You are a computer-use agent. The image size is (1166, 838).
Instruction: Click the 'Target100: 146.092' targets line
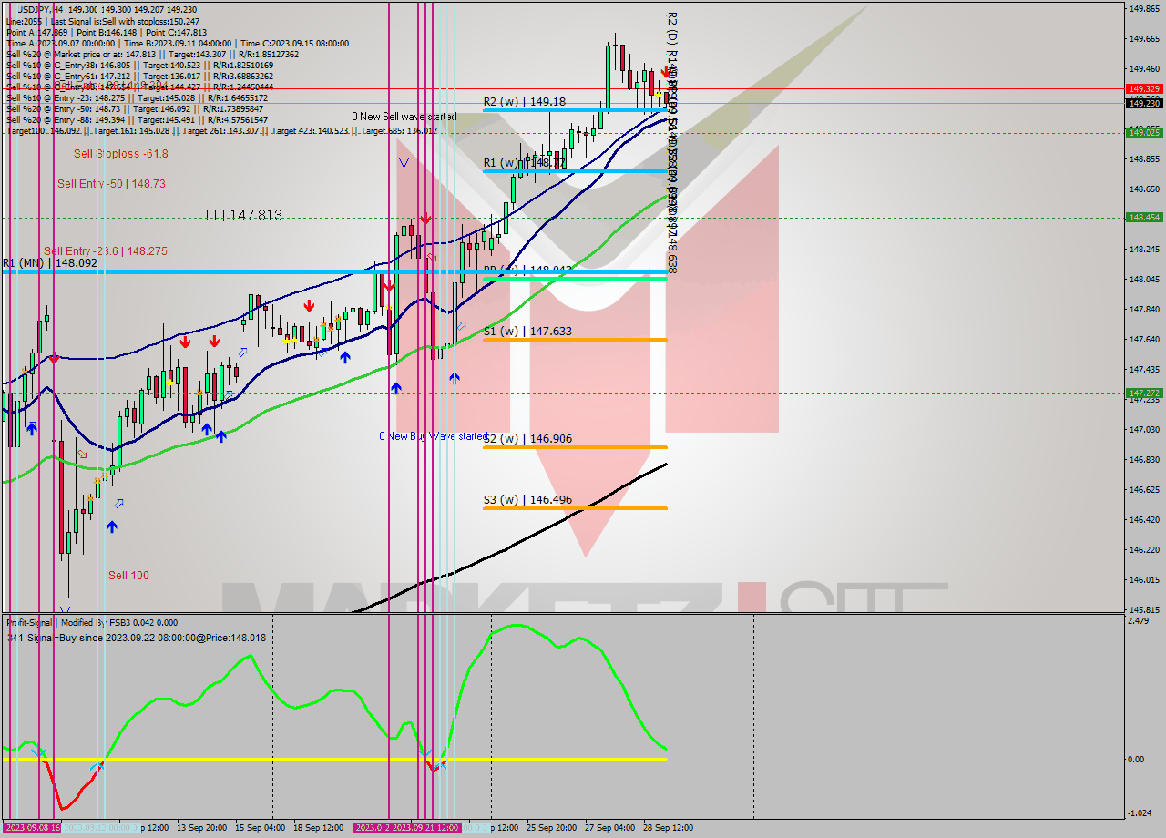[221, 130]
